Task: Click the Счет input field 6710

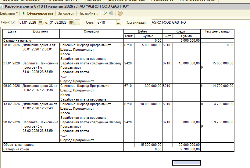Action: tap(106, 22)
